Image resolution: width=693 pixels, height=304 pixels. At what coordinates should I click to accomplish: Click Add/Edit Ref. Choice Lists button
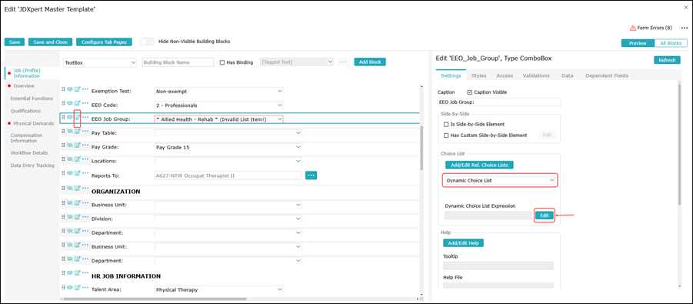click(x=479, y=165)
